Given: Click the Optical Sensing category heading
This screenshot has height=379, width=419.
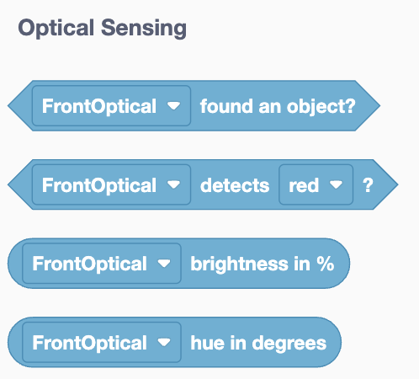Looking at the screenshot, I should [x=103, y=28].
